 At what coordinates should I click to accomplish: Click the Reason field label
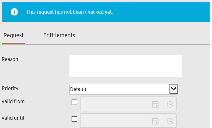coord(10,59)
